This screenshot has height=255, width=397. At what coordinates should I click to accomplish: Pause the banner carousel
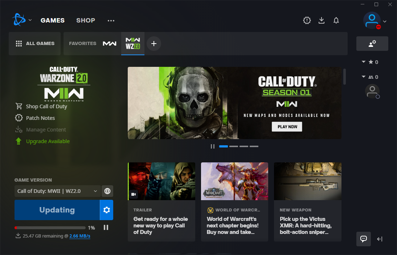click(213, 146)
